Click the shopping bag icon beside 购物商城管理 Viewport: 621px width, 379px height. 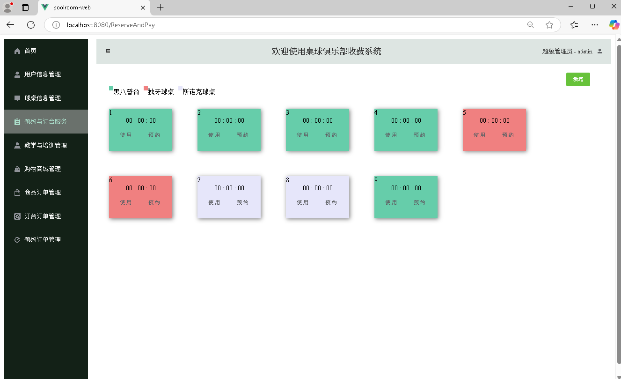17,169
